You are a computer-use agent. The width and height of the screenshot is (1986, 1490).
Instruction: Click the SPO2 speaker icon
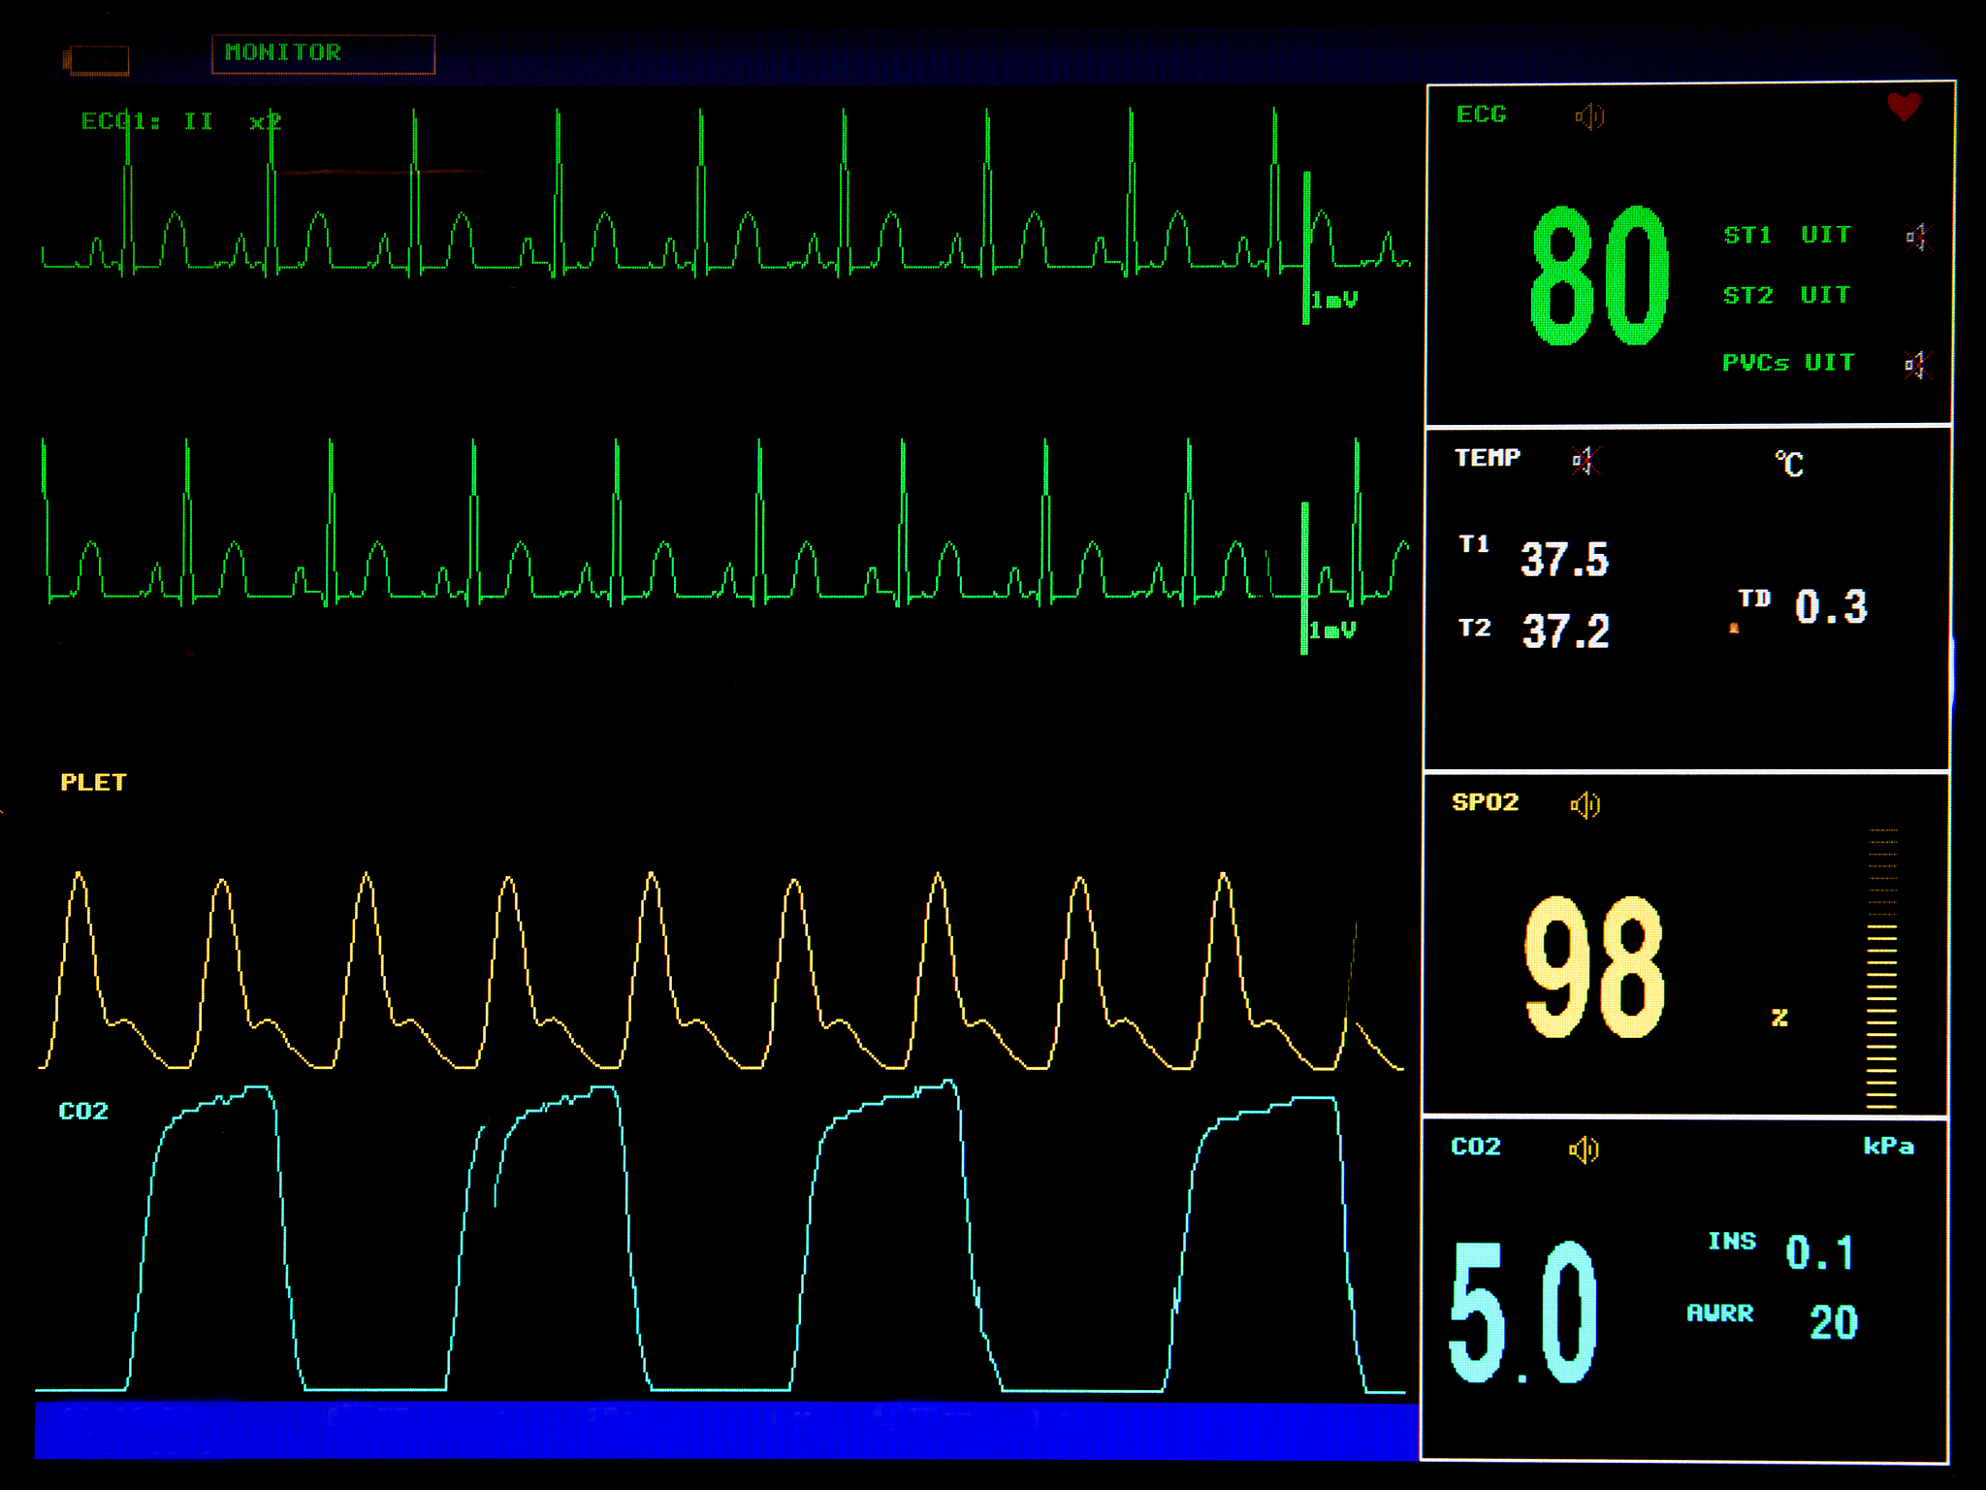pyautogui.click(x=1586, y=804)
